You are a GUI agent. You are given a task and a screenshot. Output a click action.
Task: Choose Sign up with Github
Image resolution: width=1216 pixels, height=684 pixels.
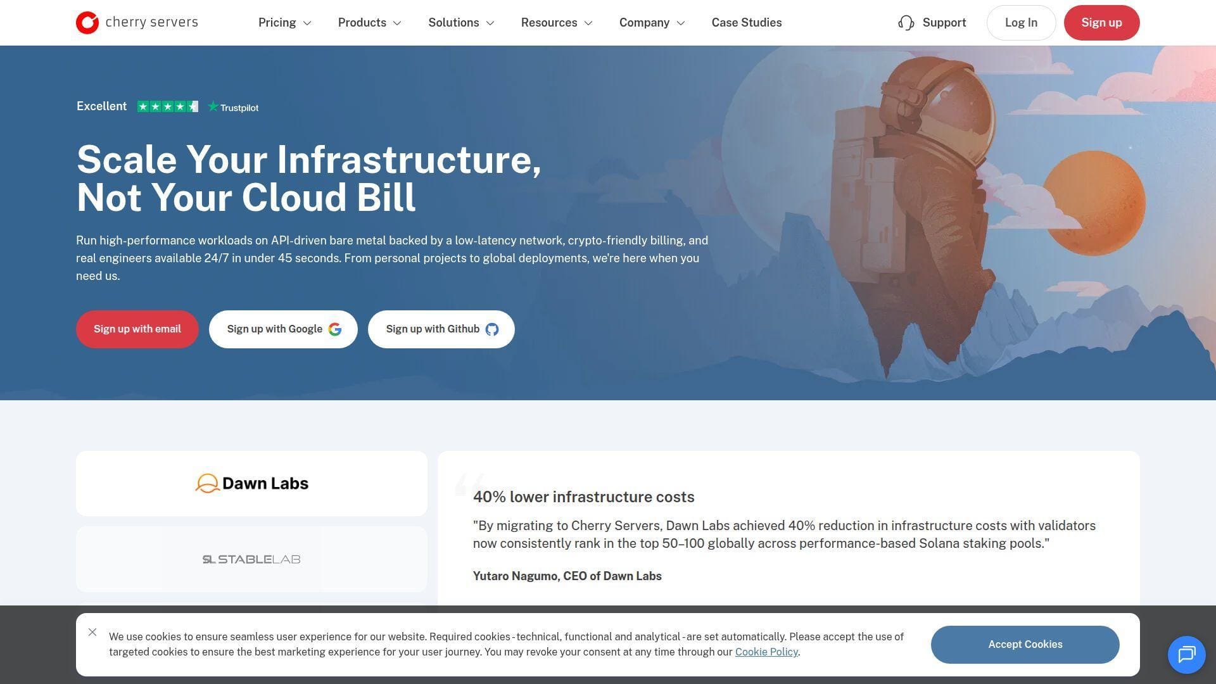tap(441, 329)
